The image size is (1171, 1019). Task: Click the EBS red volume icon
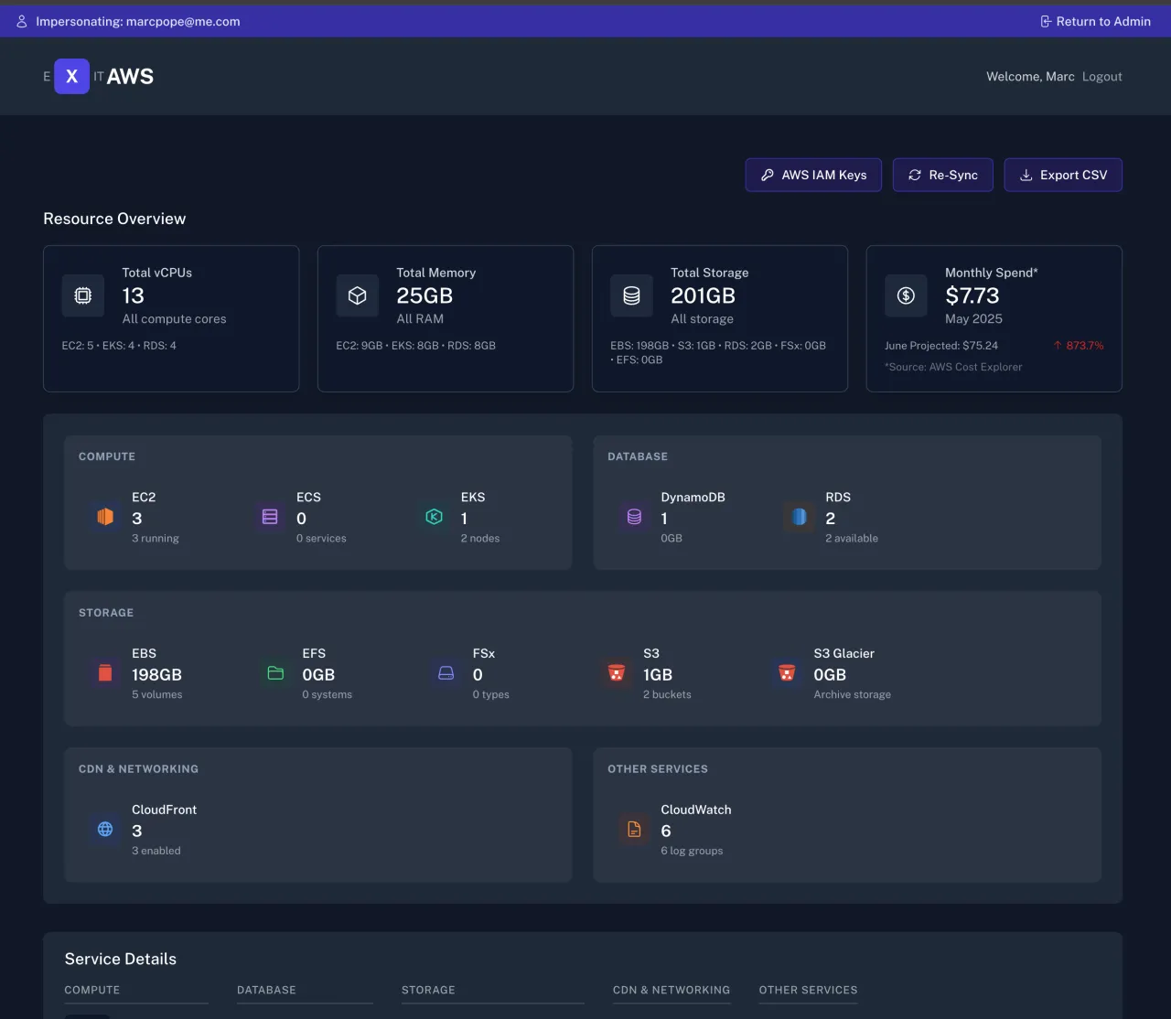pos(105,673)
